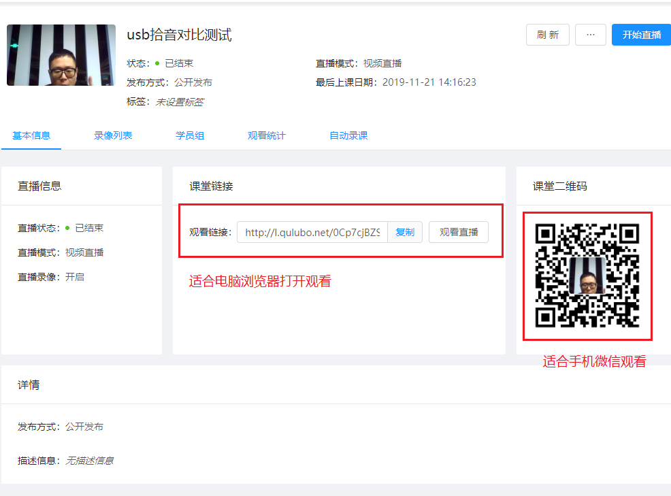Click the 刷新 refresh button
This screenshot has height=496, width=671.
pyautogui.click(x=547, y=35)
